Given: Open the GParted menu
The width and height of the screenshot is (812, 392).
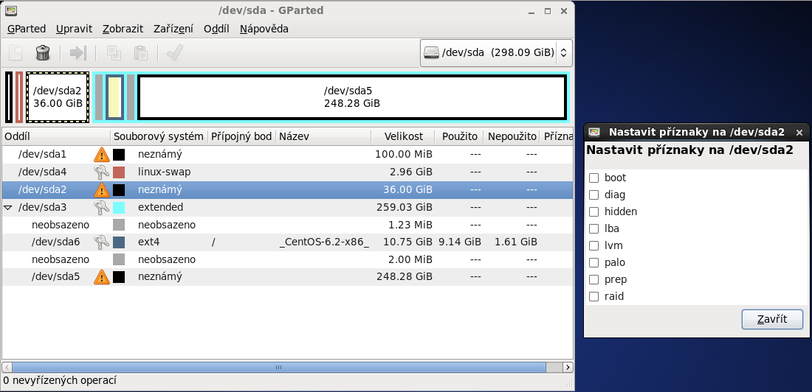Looking at the screenshot, I should [27, 29].
